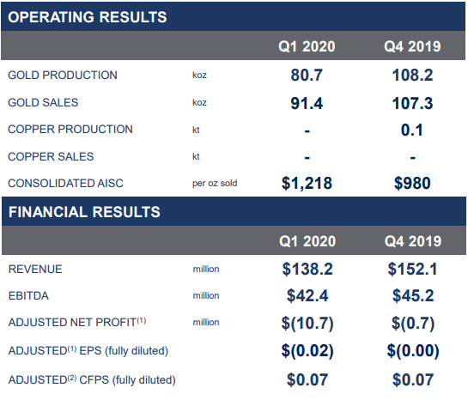468x400 pixels.
Task: Click the ADJUSTED NET PROFIT label
Action: 77,322
